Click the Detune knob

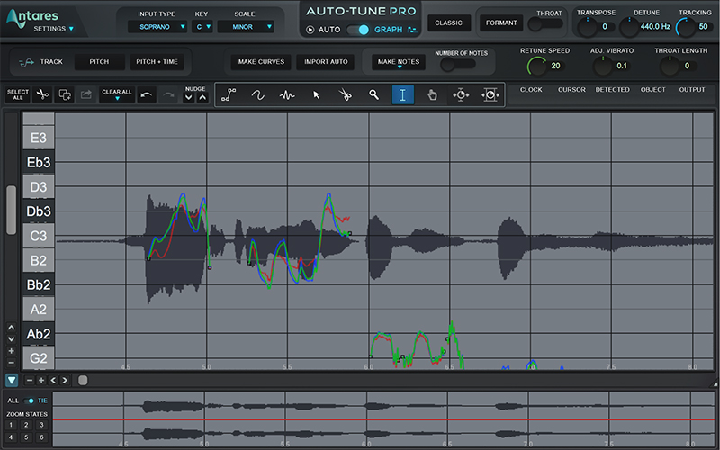pos(629,27)
